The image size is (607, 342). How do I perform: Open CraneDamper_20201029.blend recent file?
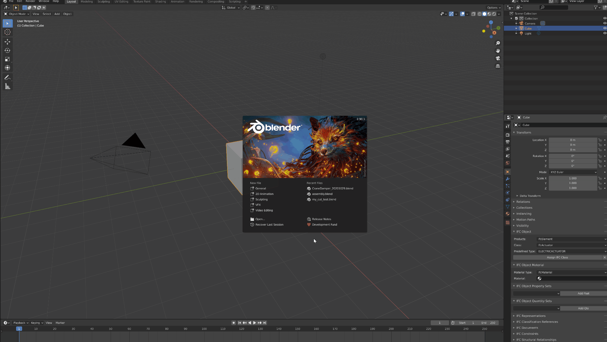330,189
